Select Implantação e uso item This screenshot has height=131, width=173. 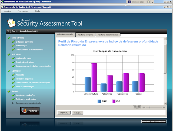coord(24,58)
